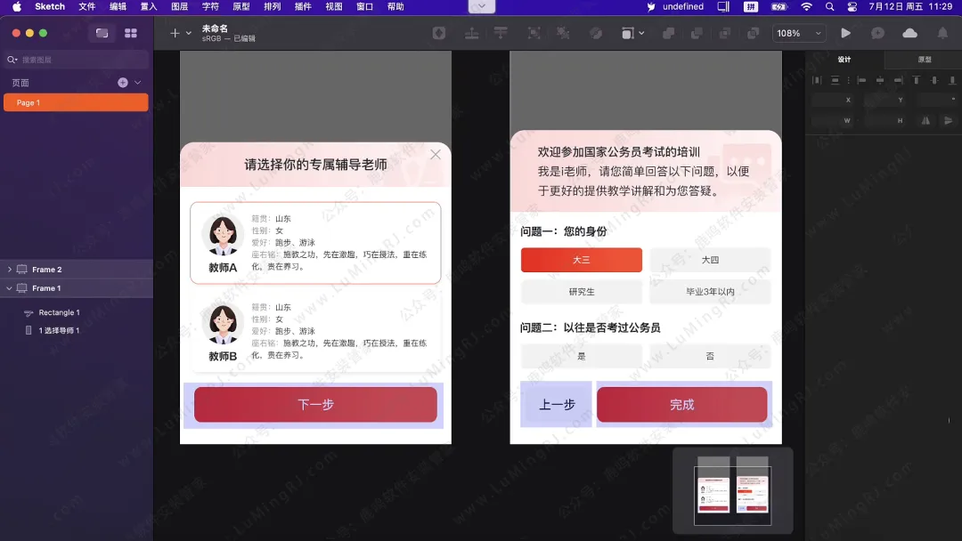Screen dimensions: 962x541
Task: Toggle the layer list view in the sidebar
Action: (102, 33)
